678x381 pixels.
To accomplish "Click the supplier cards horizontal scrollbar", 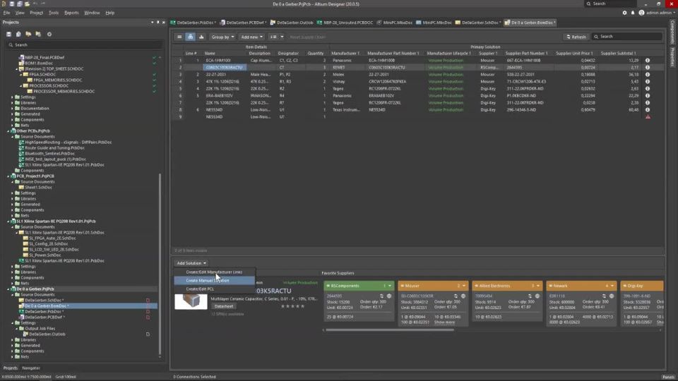I will tap(390, 330).
